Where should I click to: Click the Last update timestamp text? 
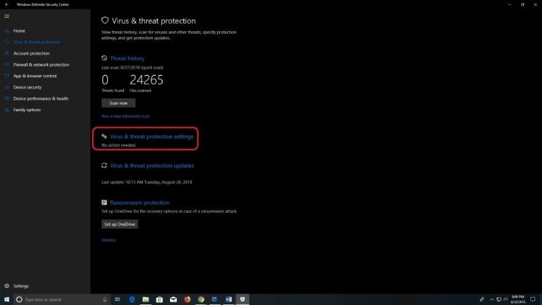click(x=146, y=182)
